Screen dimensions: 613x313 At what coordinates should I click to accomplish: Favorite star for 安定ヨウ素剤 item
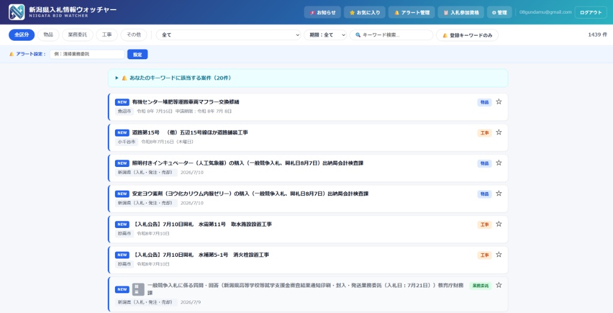point(499,193)
